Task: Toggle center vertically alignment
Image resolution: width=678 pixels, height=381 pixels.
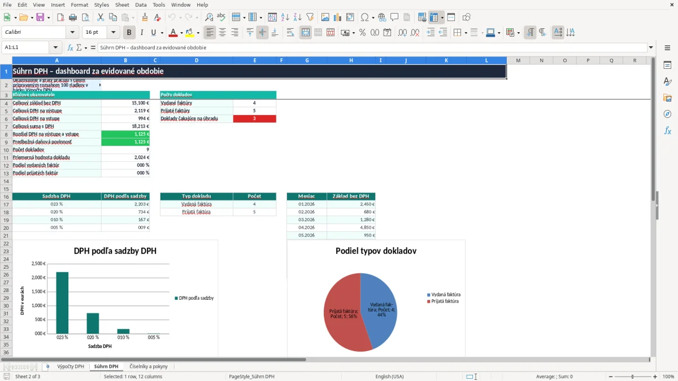Action: (x=262, y=33)
